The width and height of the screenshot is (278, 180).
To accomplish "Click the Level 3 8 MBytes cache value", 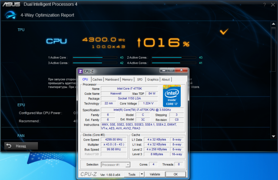I will click(157, 154).
